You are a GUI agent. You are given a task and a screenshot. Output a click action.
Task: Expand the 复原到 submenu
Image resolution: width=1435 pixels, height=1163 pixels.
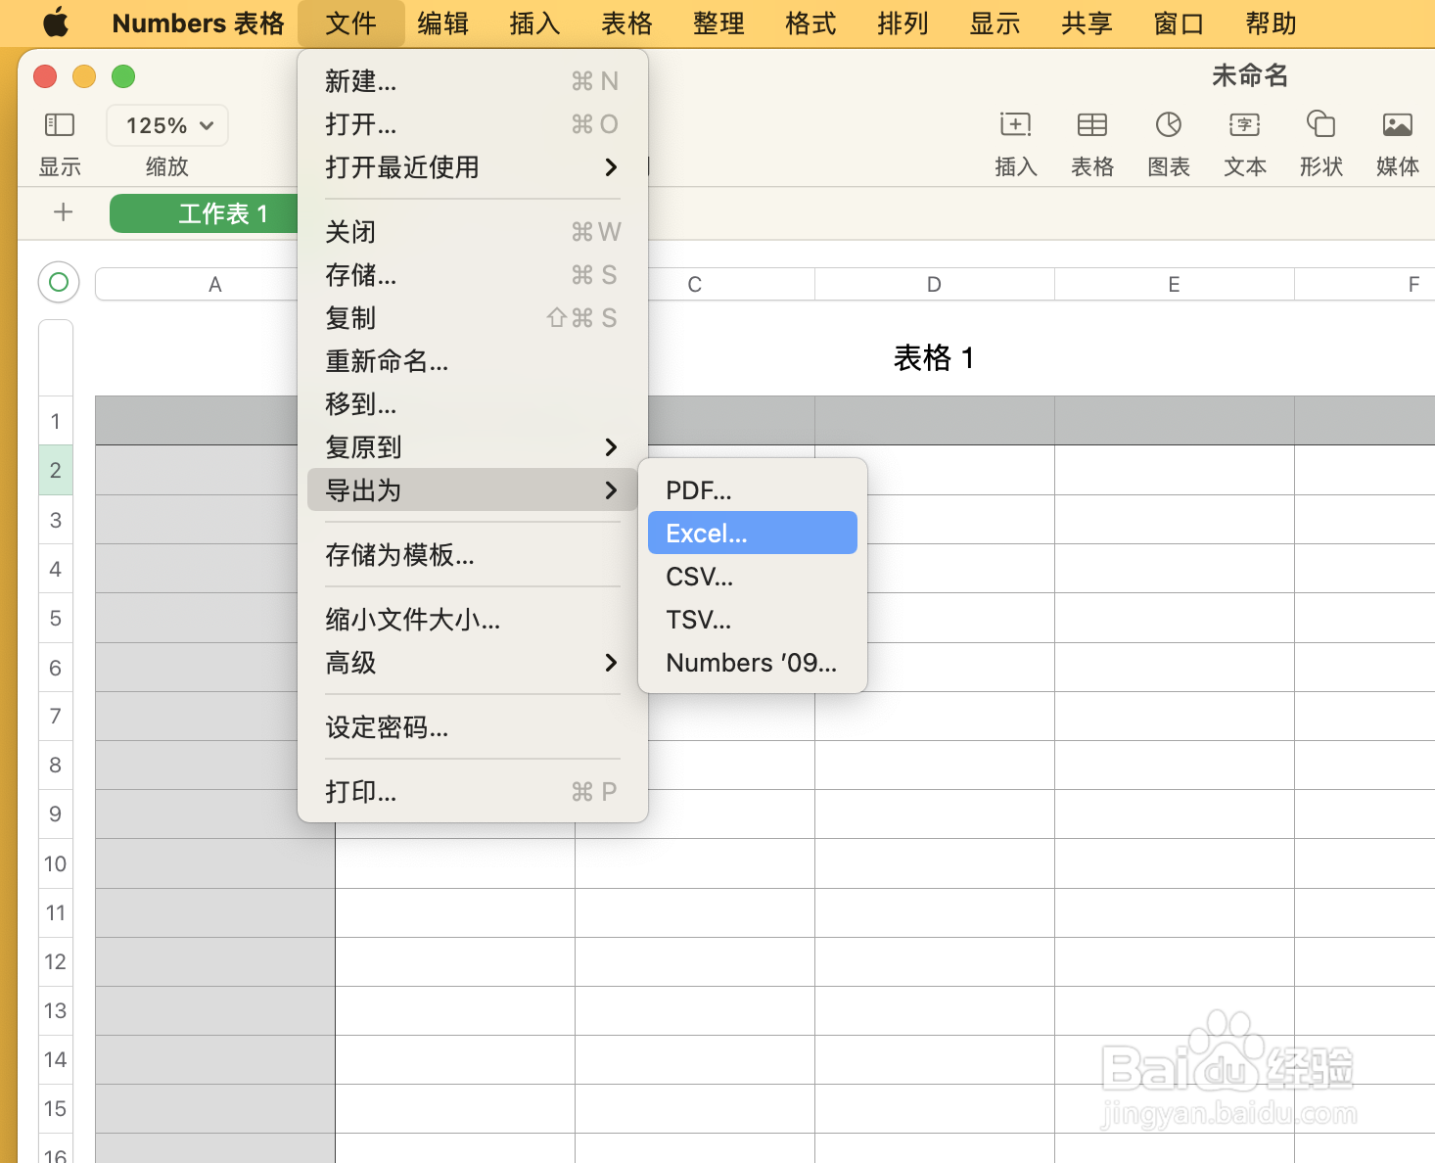[x=364, y=447]
